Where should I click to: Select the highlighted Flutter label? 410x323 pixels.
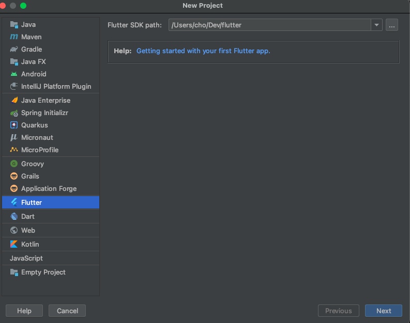pyautogui.click(x=32, y=202)
